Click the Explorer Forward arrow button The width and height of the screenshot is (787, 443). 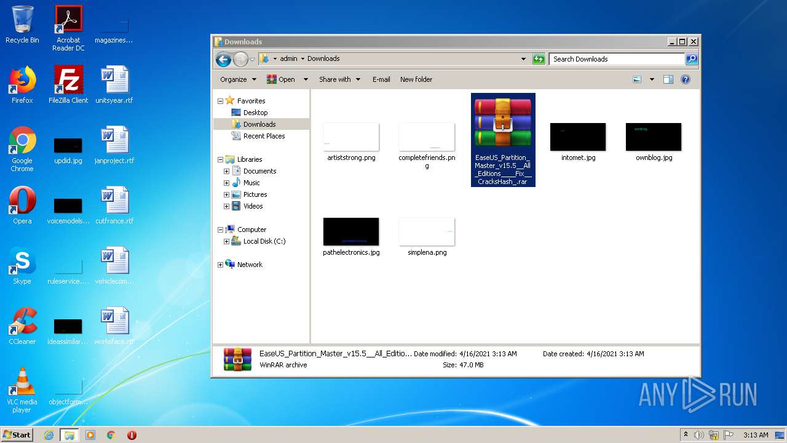click(240, 59)
